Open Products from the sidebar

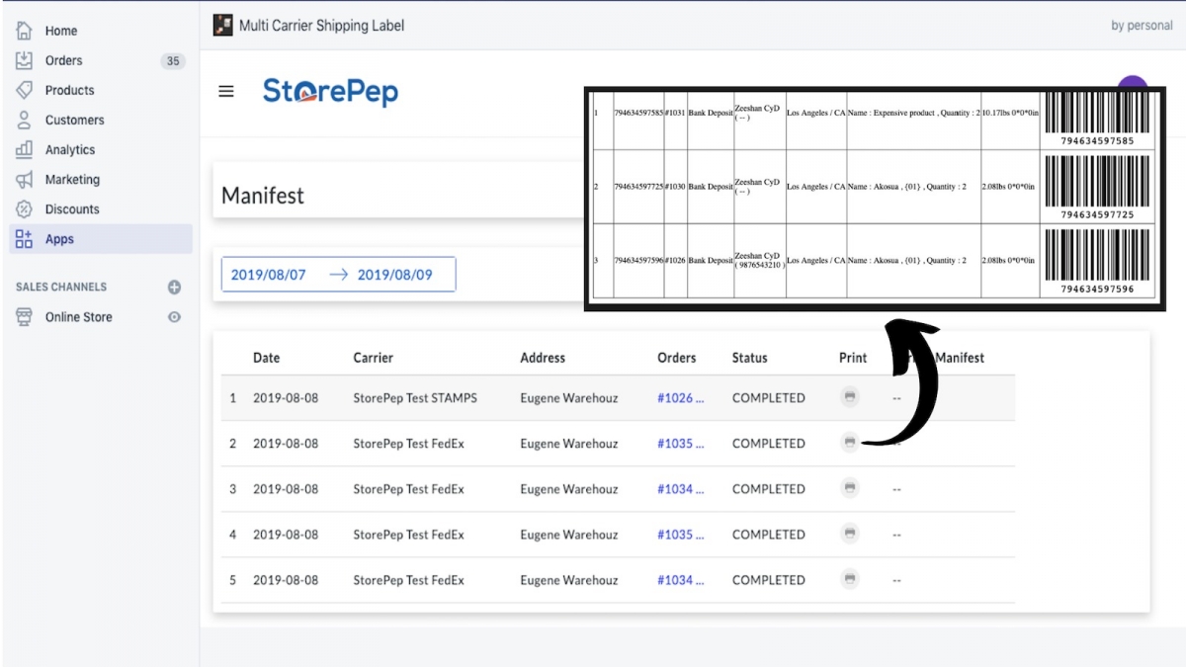[69, 90]
